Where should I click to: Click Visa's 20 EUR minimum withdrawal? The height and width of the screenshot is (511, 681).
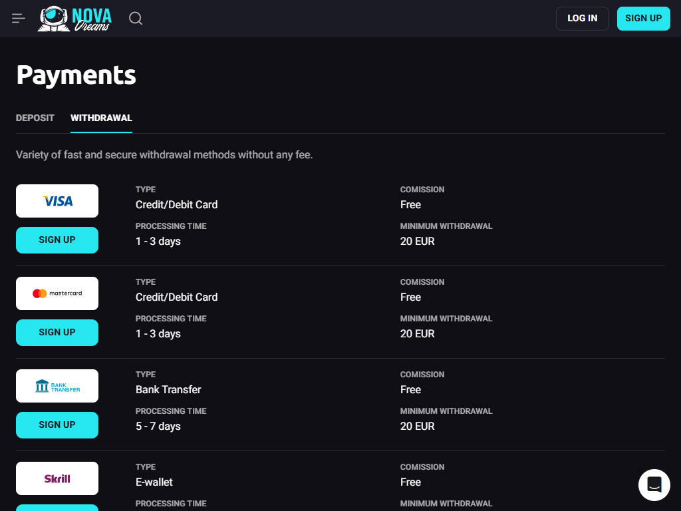418,241
